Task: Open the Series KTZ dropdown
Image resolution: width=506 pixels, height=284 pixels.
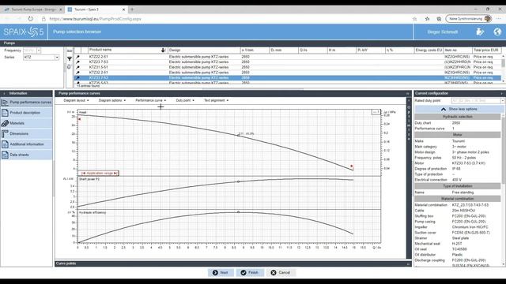Action: 57,58
